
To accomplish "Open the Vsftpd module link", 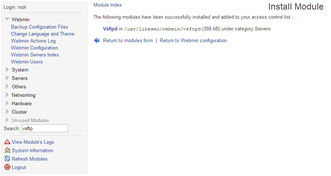I will [x=110, y=29].
